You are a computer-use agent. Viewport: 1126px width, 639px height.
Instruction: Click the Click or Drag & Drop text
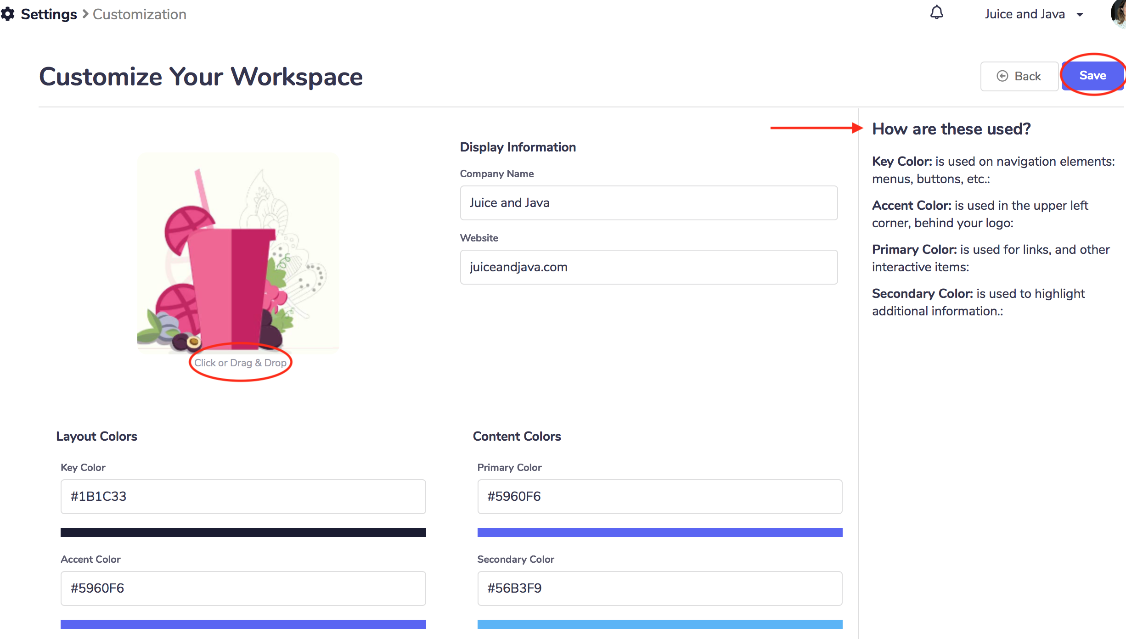[x=240, y=363]
